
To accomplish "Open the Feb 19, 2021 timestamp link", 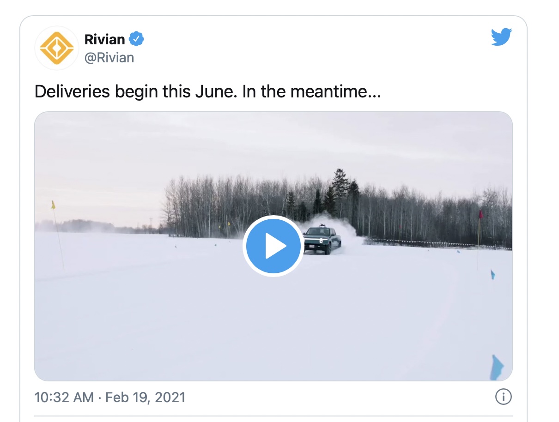I will [x=145, y=396].
